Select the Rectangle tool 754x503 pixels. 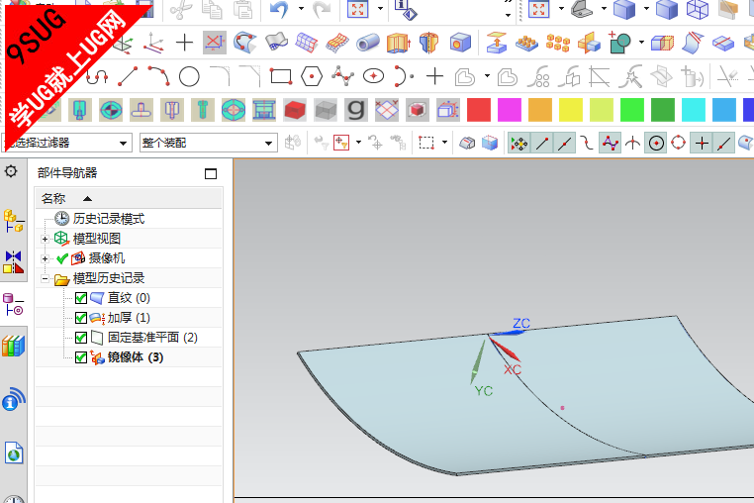click(281, 76)
